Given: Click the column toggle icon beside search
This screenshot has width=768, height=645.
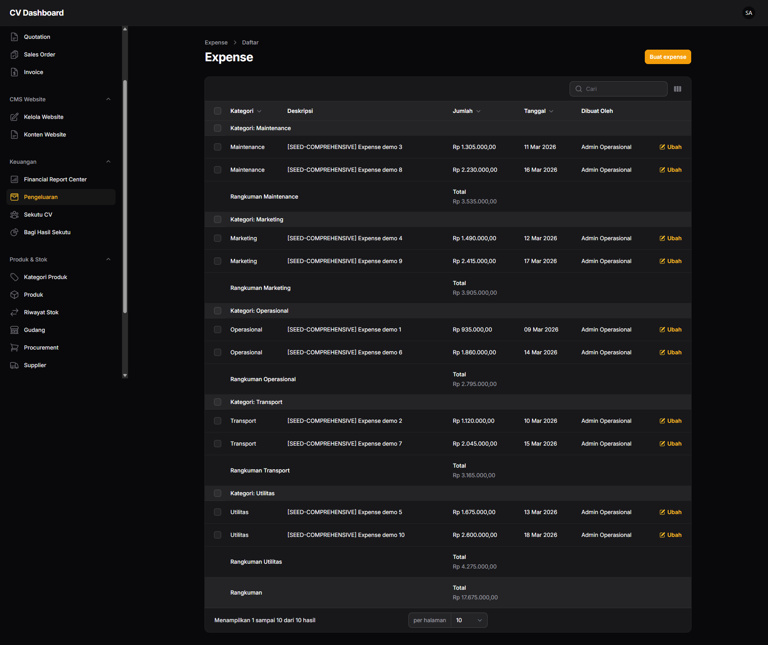Looking at the screenshot, I should pyautogui.click(x=677, y=89).
